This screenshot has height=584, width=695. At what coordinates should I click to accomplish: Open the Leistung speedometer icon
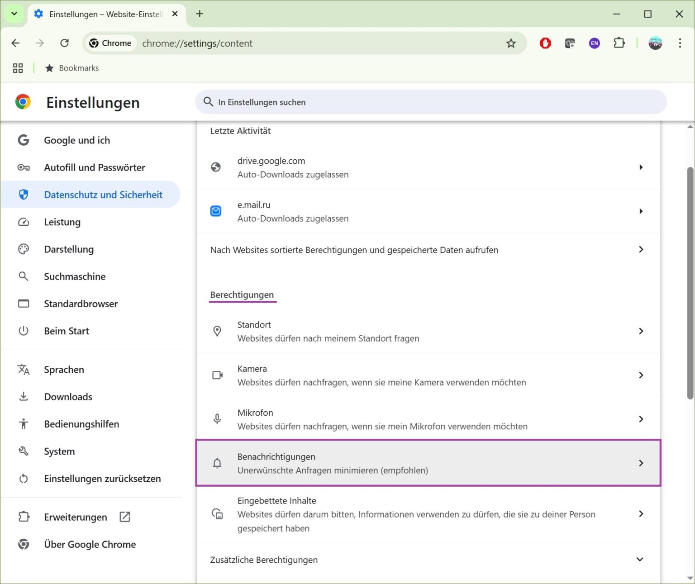[x=23, y=222]
